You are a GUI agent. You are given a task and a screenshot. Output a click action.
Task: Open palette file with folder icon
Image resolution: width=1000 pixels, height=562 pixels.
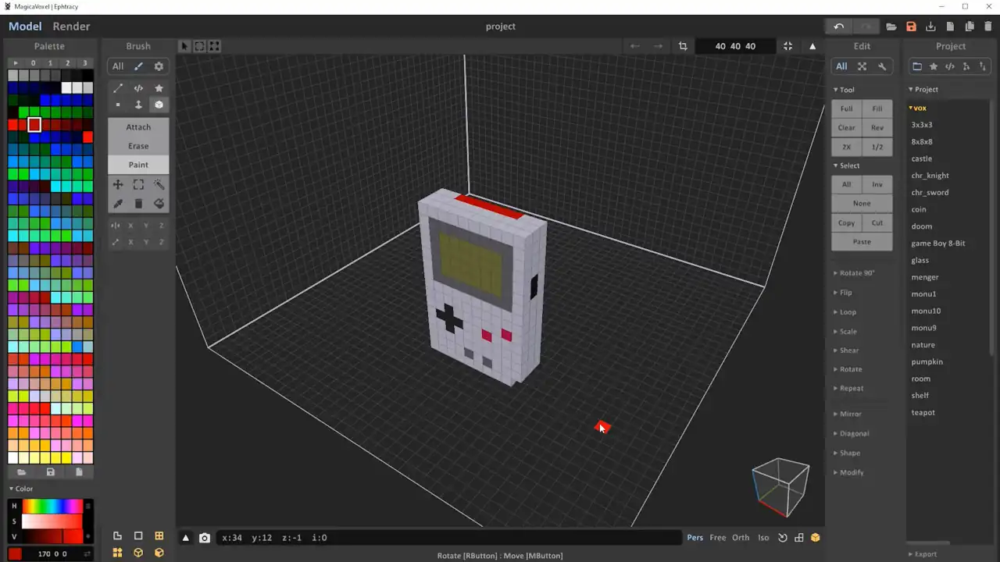coord(22,472)
